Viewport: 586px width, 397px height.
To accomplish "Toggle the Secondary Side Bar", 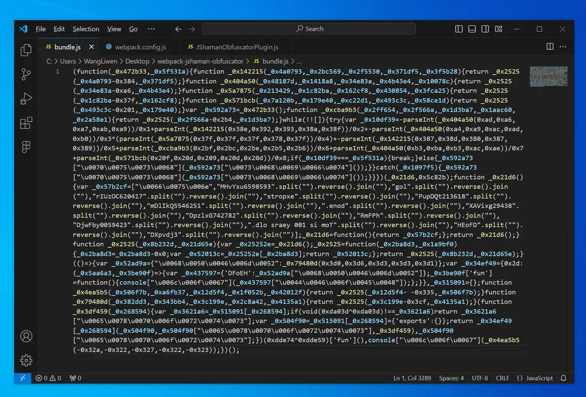I will [485, 29].
